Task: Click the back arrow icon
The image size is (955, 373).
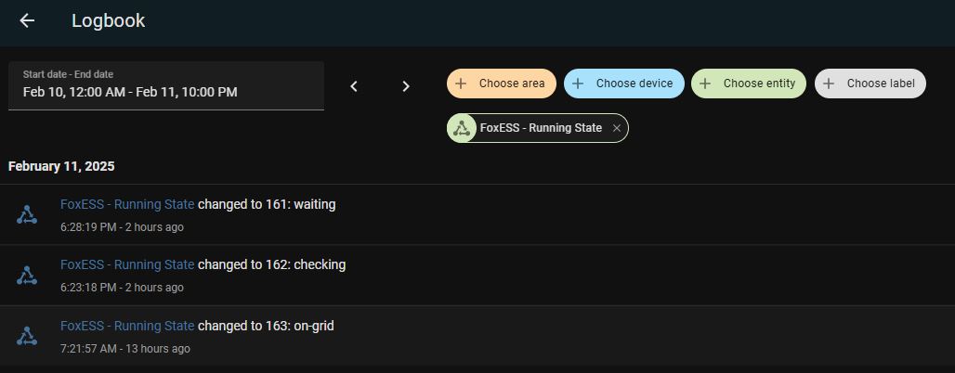Action: pos(27,20)
